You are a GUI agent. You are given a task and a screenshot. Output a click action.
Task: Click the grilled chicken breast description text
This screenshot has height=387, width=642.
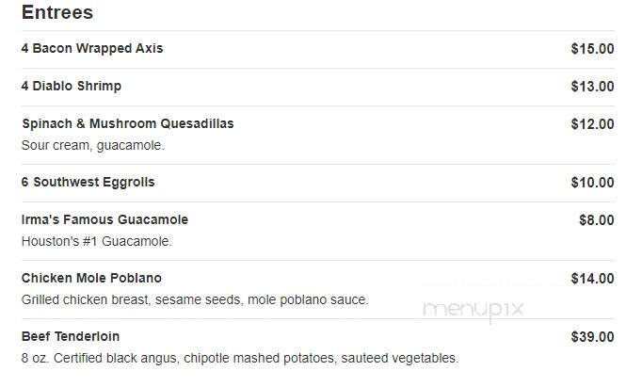click(x=195, y=299)
